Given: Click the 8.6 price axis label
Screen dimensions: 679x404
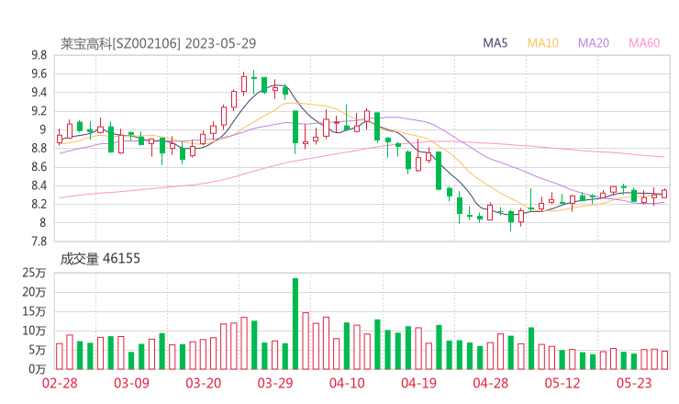Looking at the screenshot, I should click(x=39, y=167).
